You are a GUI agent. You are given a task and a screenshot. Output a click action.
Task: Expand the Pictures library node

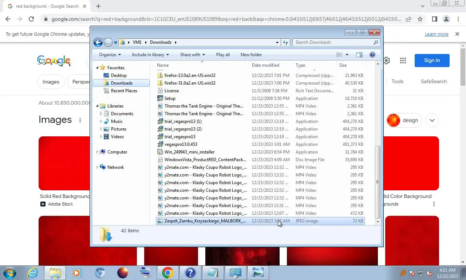coord(101,129)
